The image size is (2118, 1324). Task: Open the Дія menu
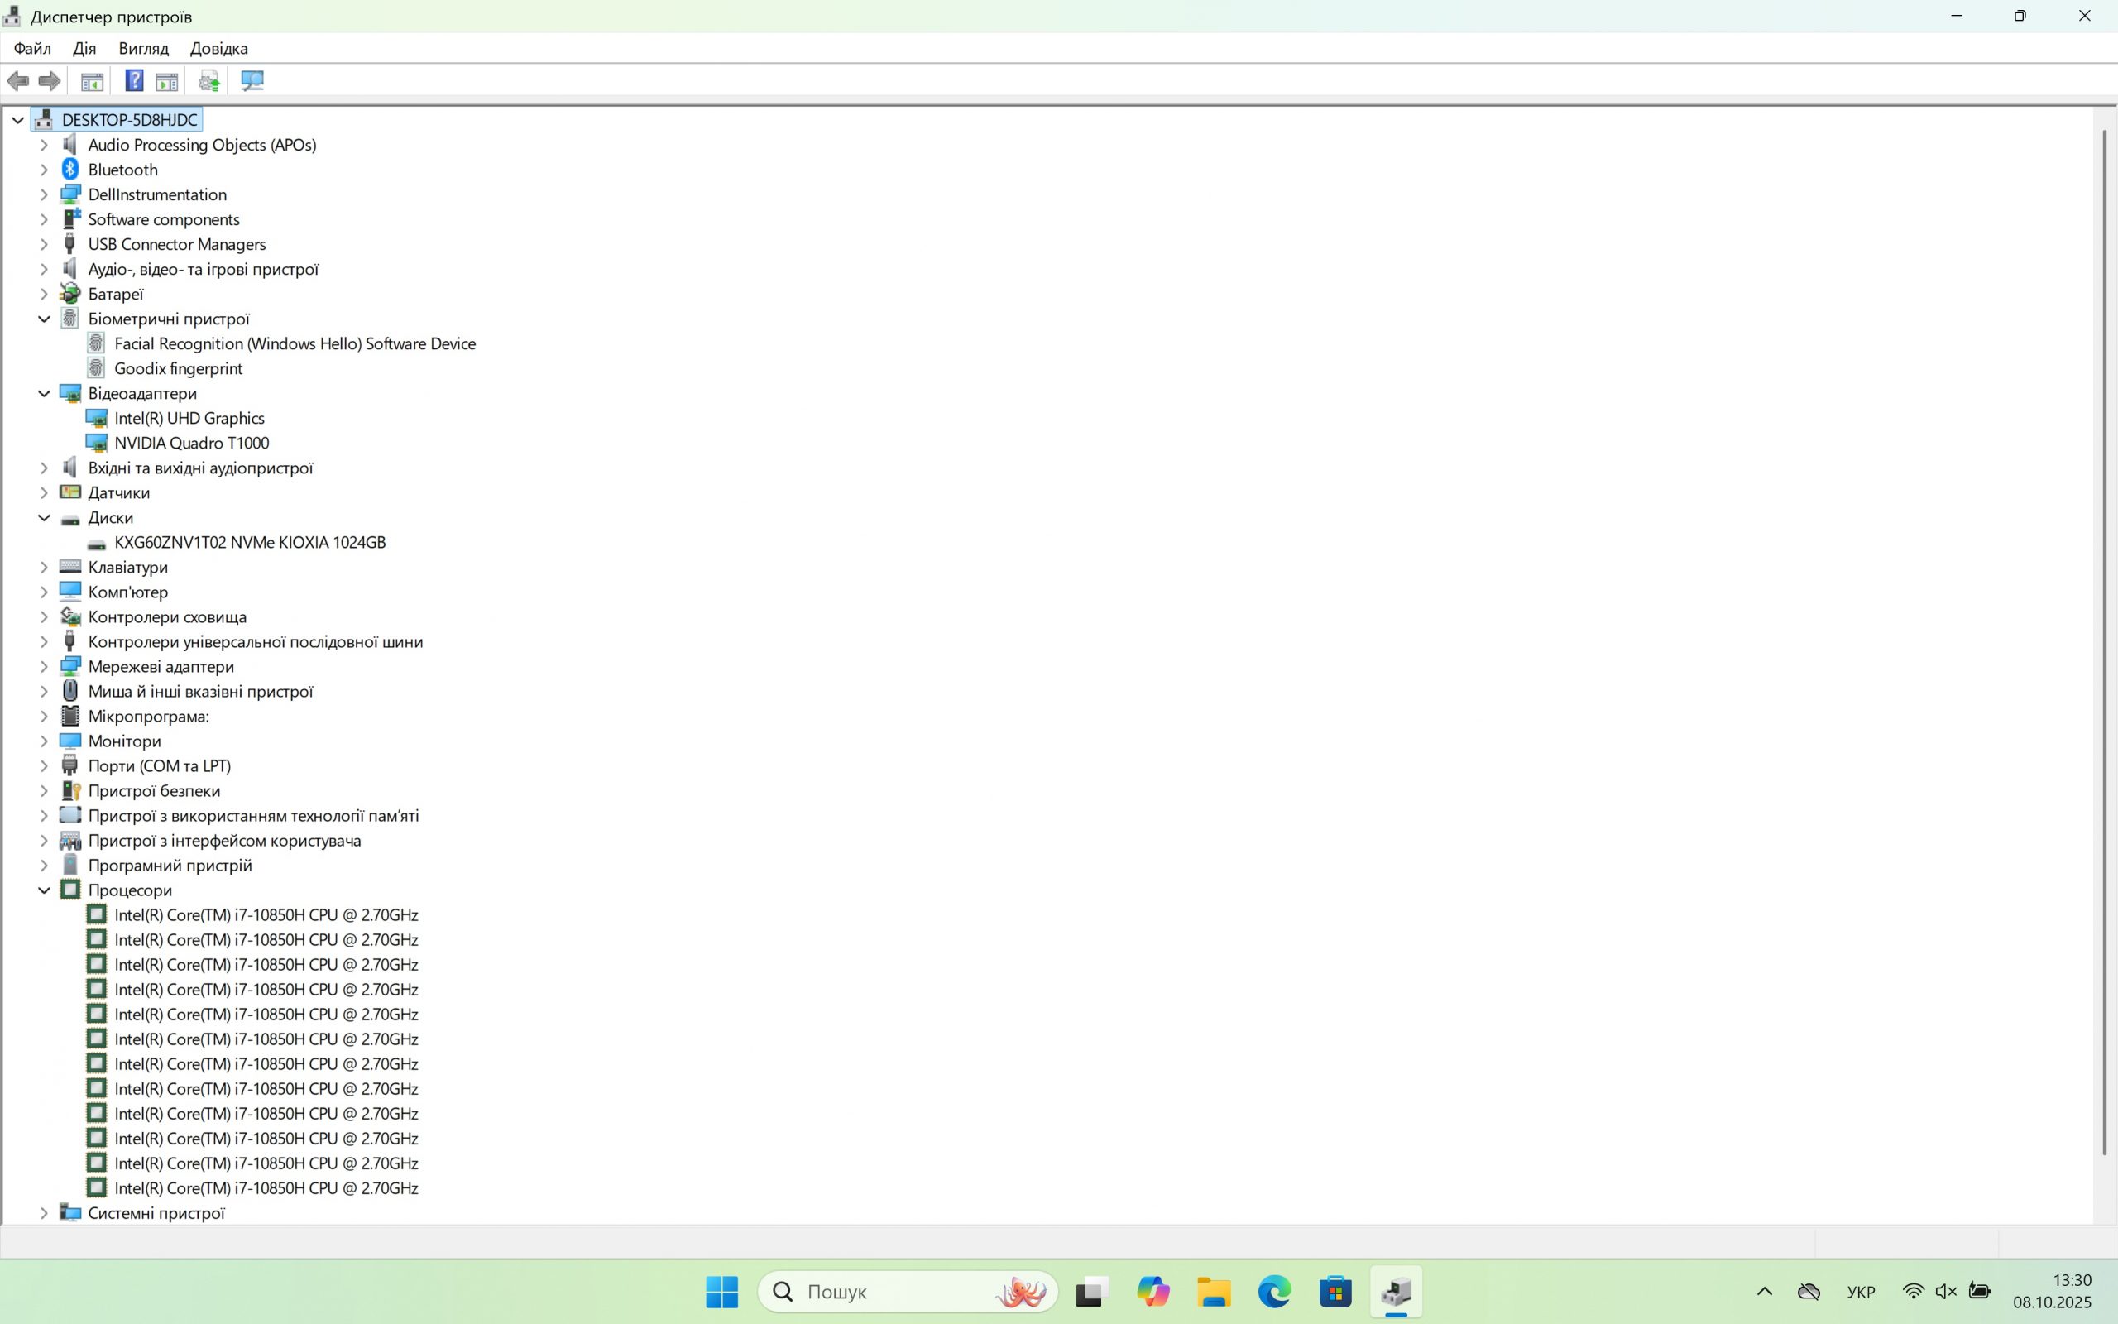84,48
